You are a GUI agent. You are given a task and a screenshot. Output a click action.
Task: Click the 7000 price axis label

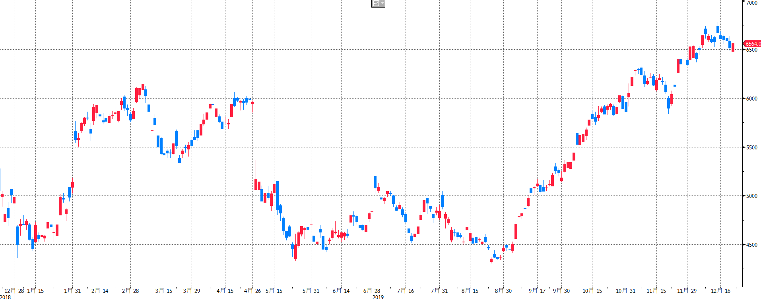click(x=751, y=3)
